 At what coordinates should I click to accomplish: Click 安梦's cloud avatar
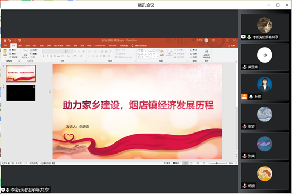265,114
